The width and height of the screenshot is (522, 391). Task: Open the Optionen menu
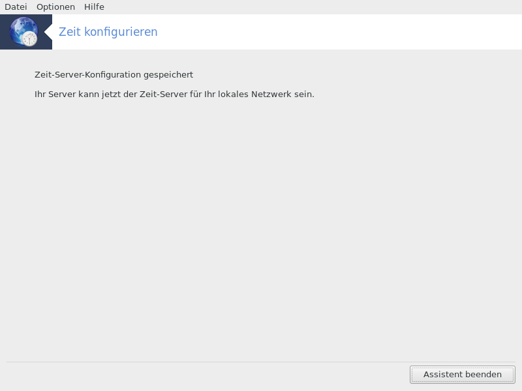click(x=55, y=7)
